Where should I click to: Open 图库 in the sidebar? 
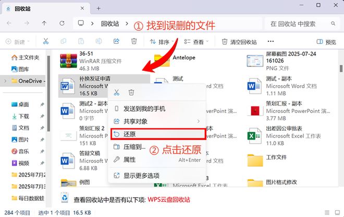[x=20, y=69]
